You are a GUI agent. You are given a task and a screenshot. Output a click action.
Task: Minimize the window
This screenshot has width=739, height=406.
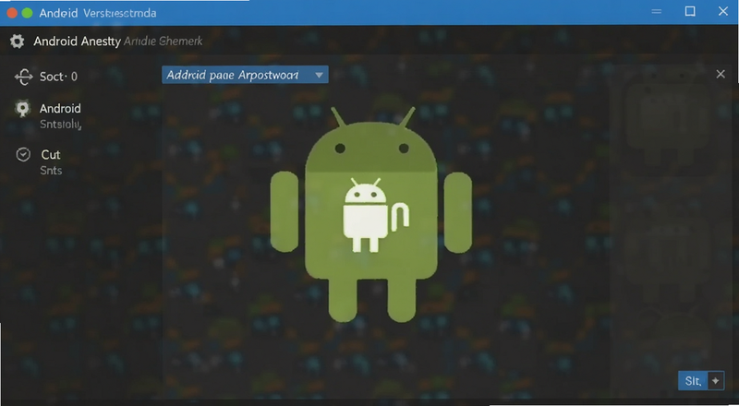(x=657, y=12)
